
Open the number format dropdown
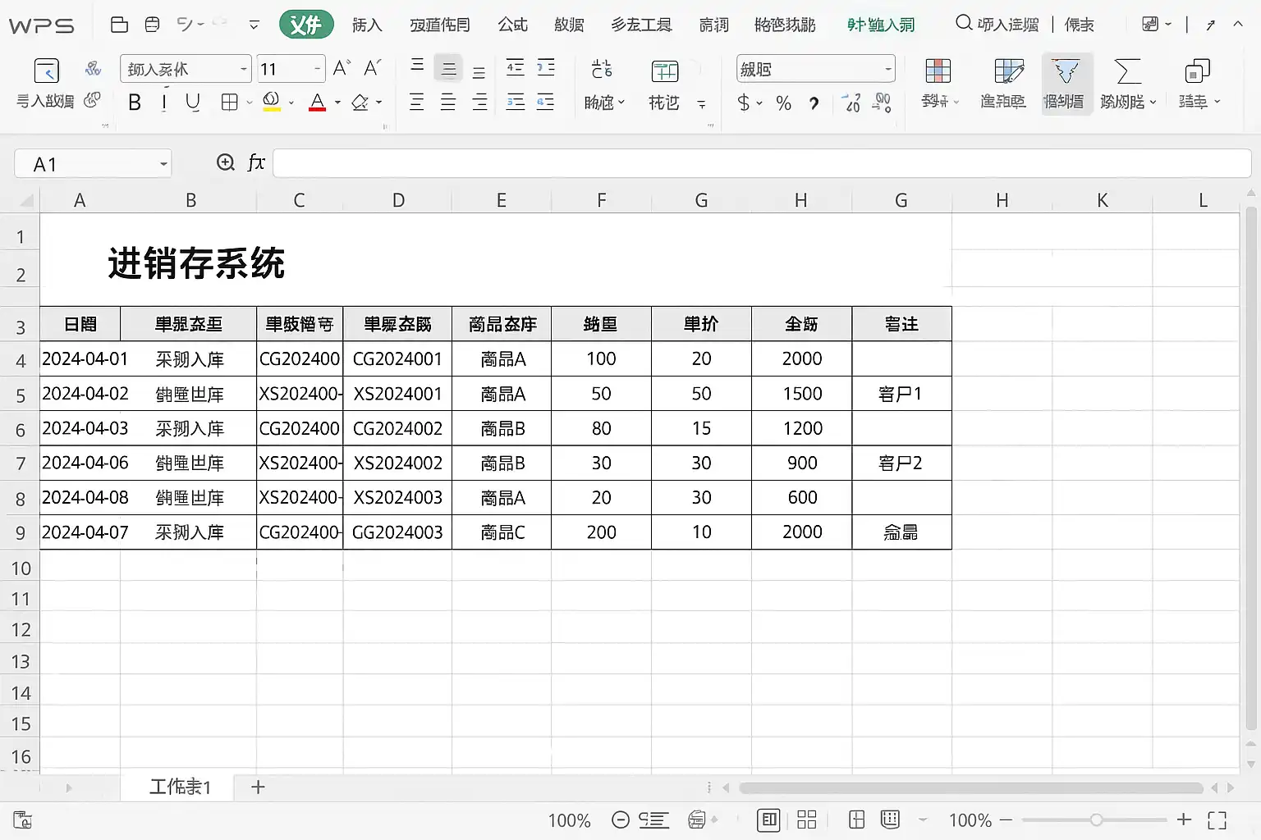(x=887, y=69)
